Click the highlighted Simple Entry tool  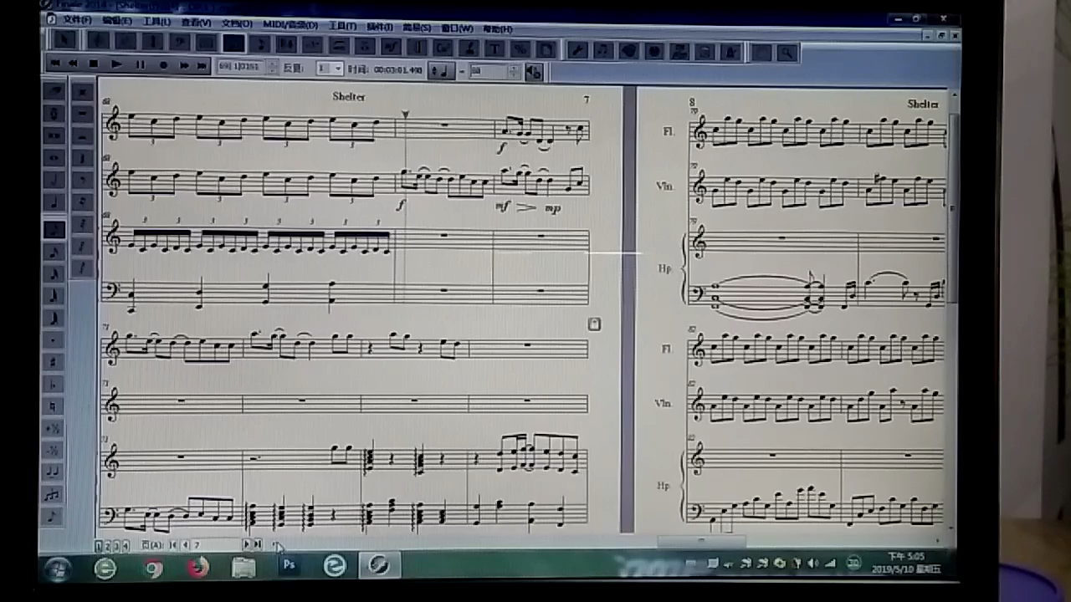234,42
